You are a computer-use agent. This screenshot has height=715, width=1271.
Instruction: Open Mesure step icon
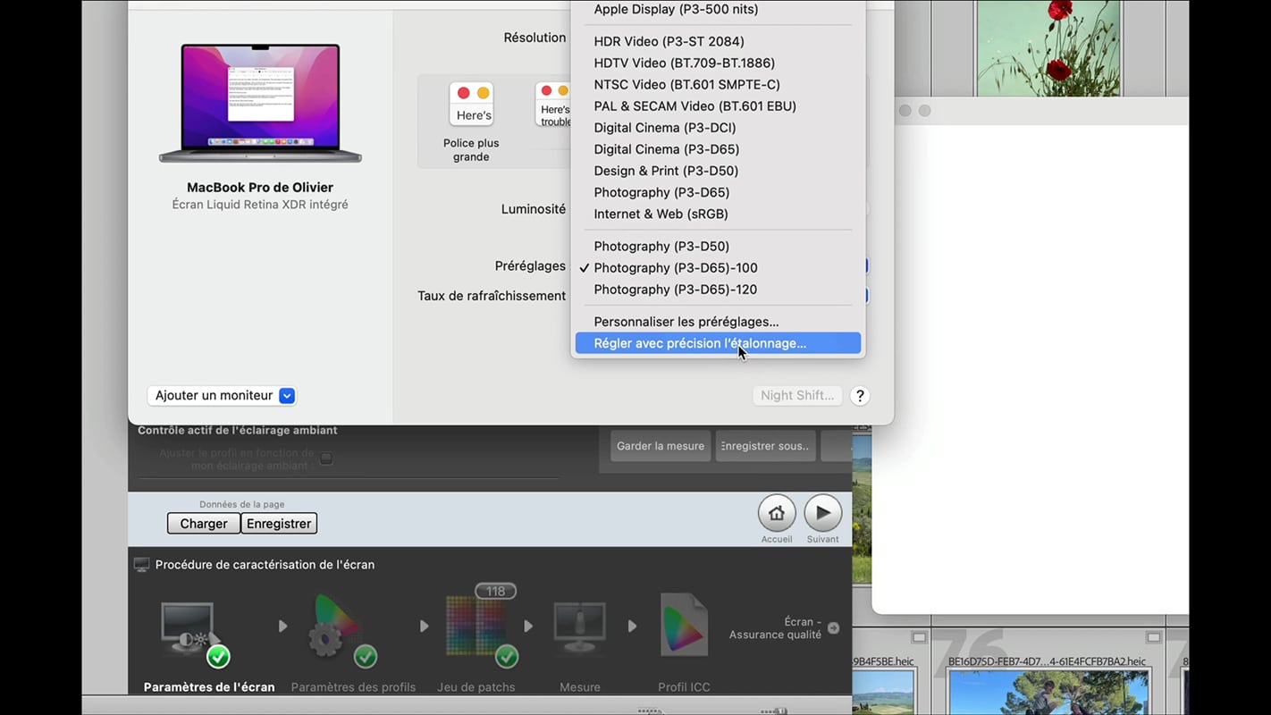[x=580, y=630]
